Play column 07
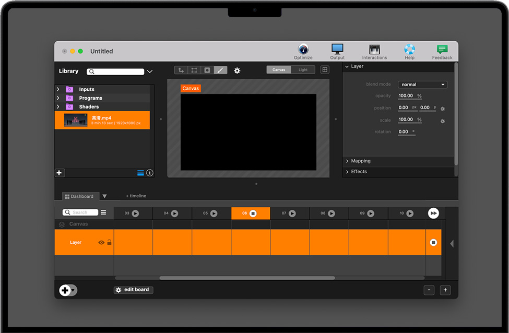 pos(292,213)
